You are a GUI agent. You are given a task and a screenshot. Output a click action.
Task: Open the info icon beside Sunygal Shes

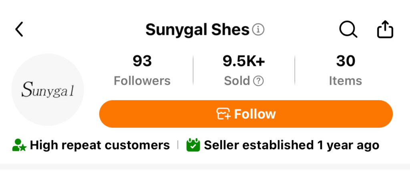pos(258,30)
